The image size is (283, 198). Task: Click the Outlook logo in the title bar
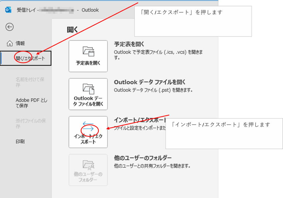tap(8, 10)
